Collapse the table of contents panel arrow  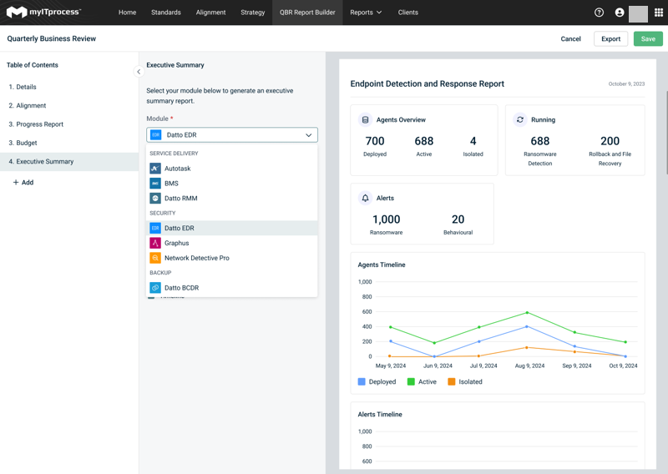(139, 72)
